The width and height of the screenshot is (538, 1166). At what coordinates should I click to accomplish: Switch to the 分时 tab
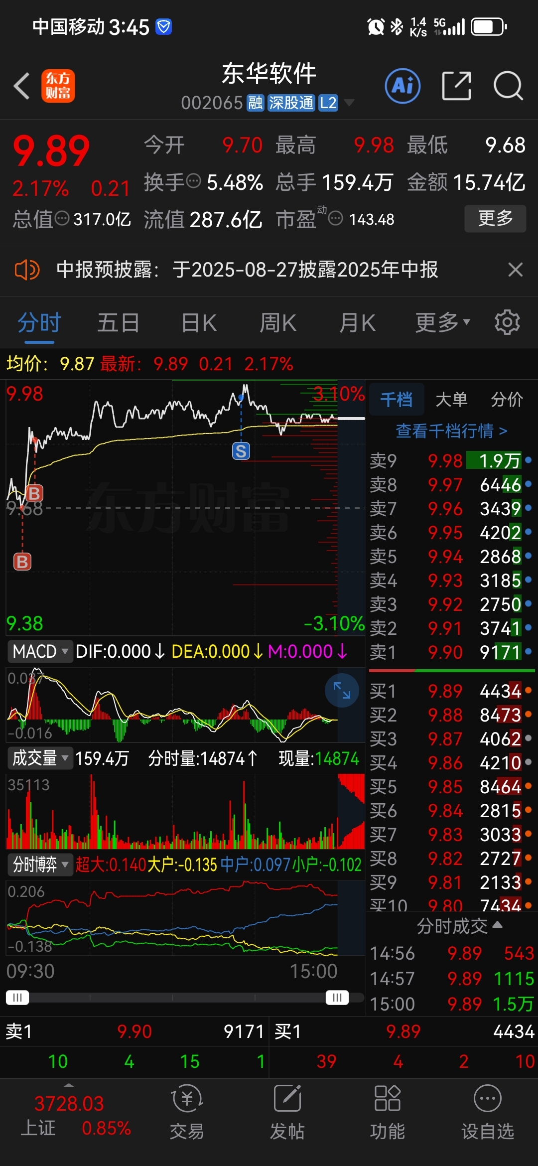(x=39, y=322)
